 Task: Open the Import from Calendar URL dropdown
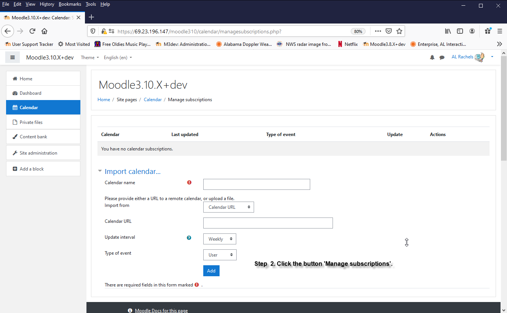tap(229, 207)
